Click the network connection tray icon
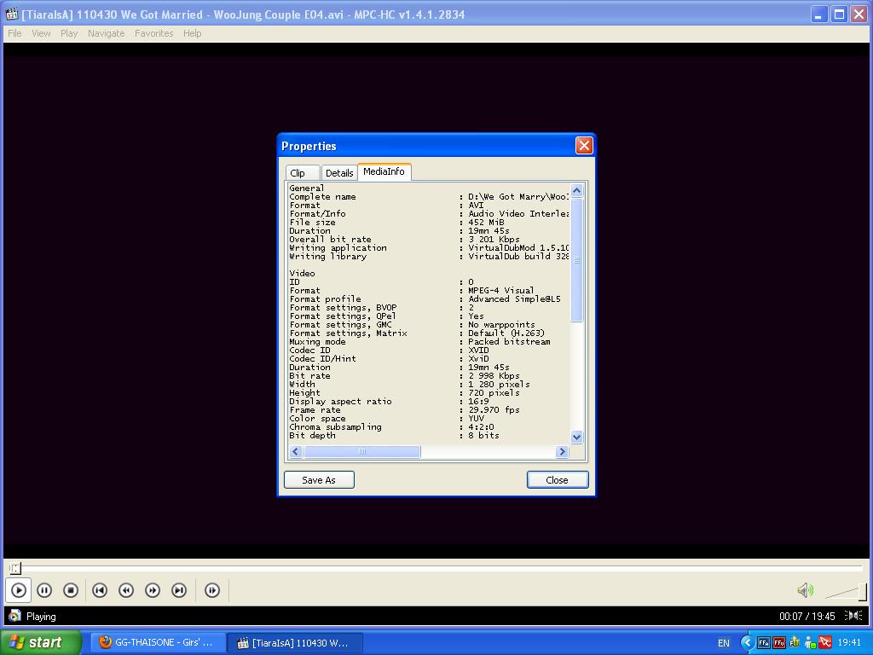The width and height of the screenshot is (873, 655). (811, 643)
